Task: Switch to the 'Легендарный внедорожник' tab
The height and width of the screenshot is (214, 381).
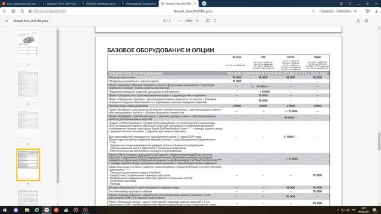Action: 139,4
